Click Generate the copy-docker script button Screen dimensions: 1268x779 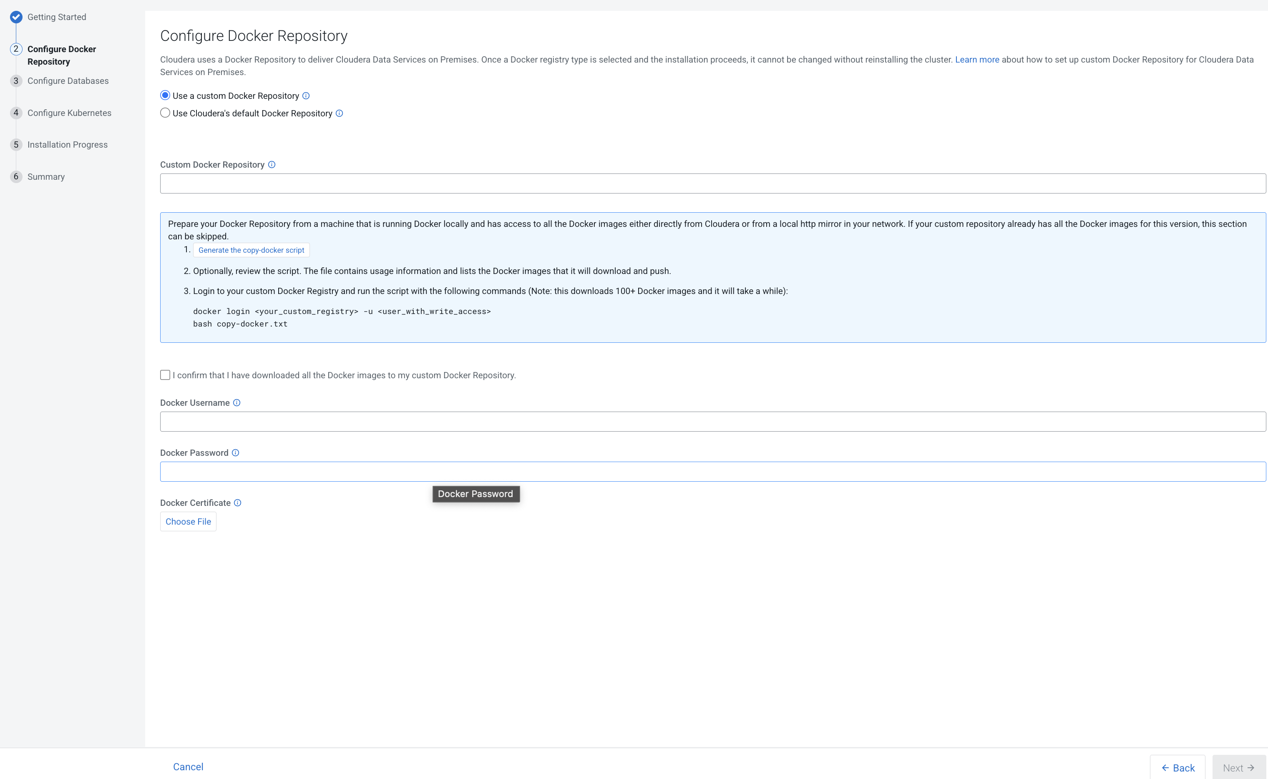(x=251, y=250)
